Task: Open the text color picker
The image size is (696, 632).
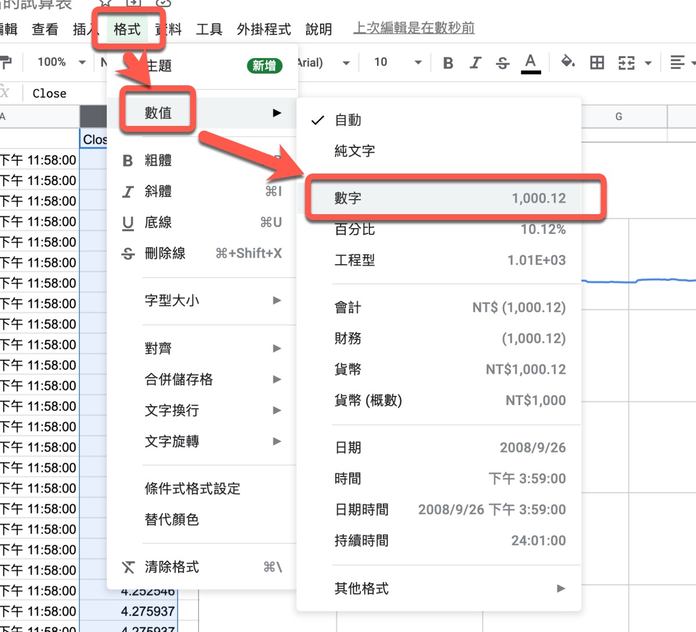Action: [530, 63]
